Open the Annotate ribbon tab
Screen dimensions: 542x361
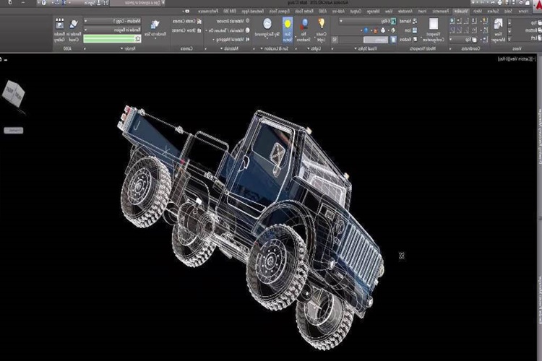(405, 12)
